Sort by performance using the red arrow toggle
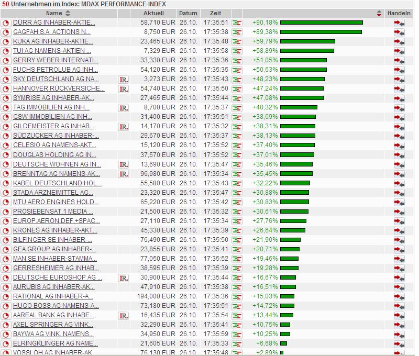The image size is (419, 356). pyautogui.click(x=379, y=13)
